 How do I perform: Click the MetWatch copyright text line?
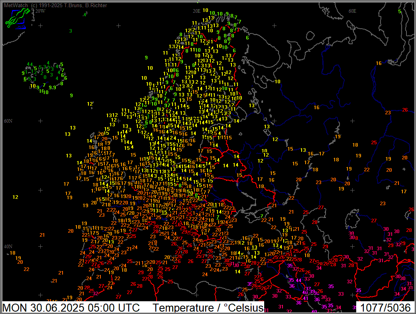[55, 5]
